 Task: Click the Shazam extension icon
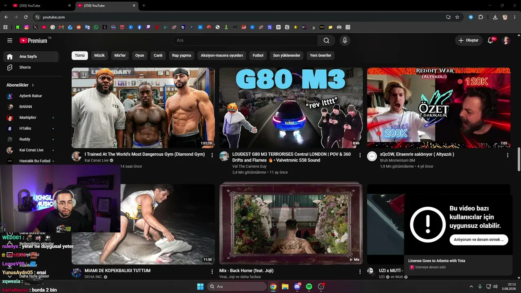[471, 17]
